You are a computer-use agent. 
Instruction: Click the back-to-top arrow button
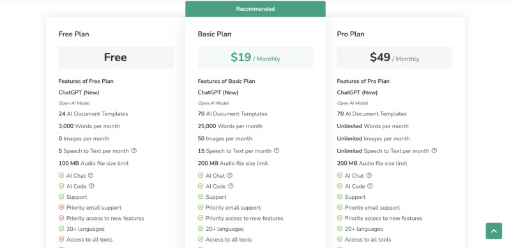click(x=494, y=231)
